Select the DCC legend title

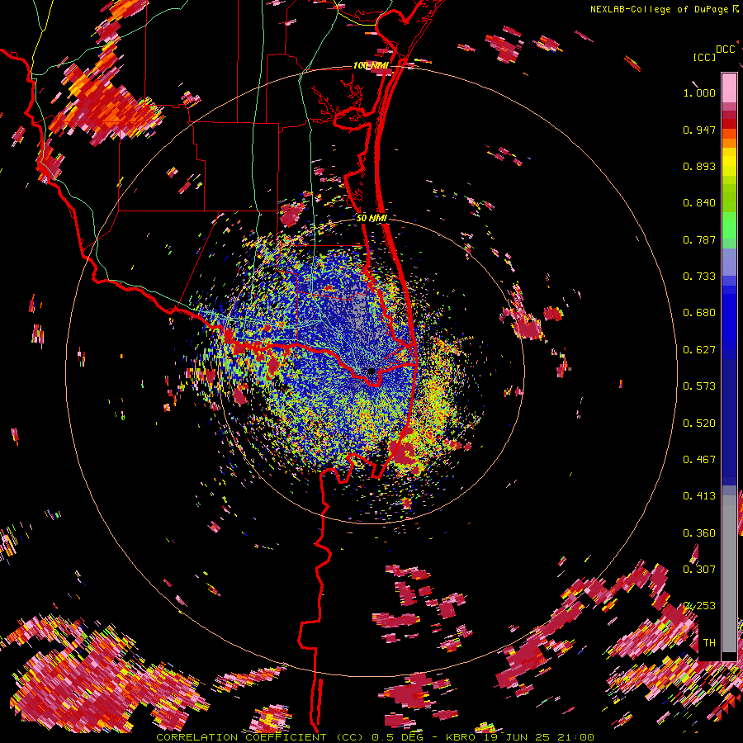coord(725,50)
